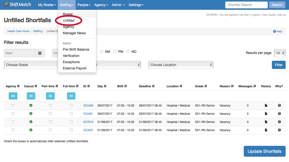The height and width of the screenshot is (162, 289).
Task: Click green Casual tick for OCI519
Action: click(x=31, y=122)
